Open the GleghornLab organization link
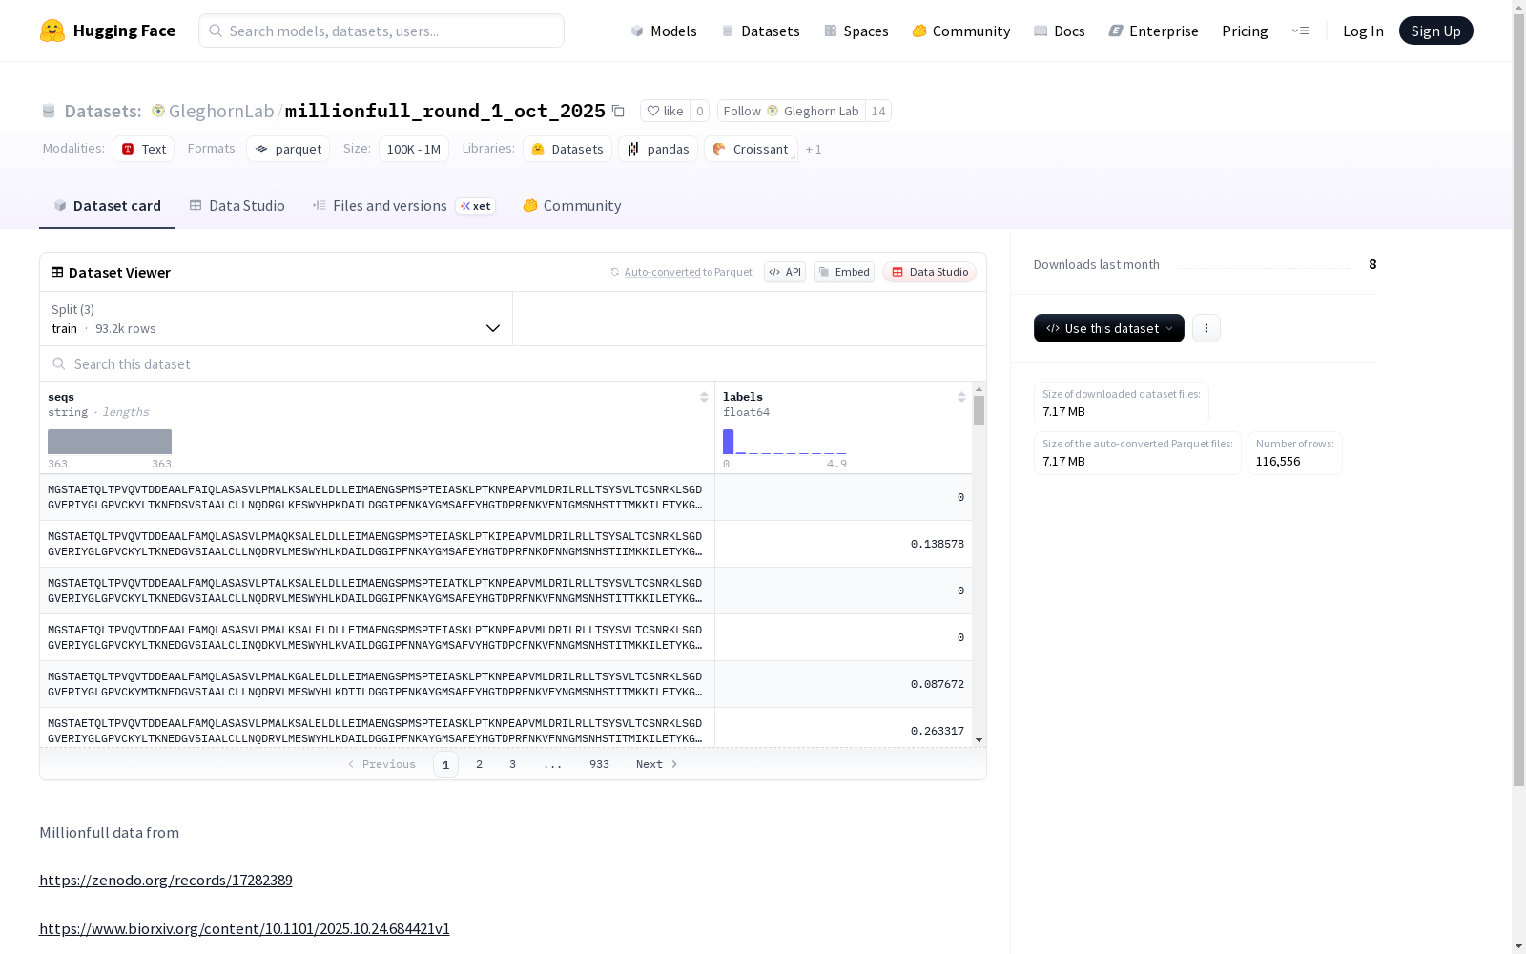This screenshot has width=1526, height=954. [221, 111]
